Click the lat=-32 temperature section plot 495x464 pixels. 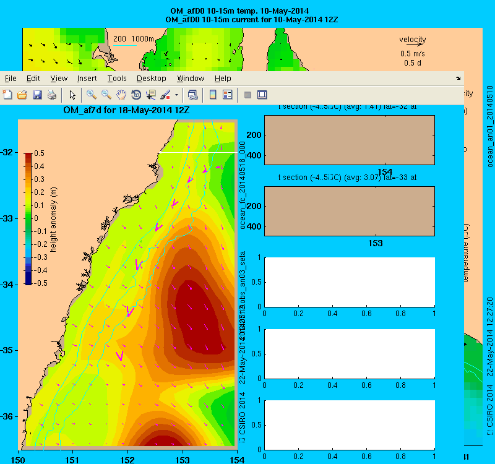(x=350, y=140)
